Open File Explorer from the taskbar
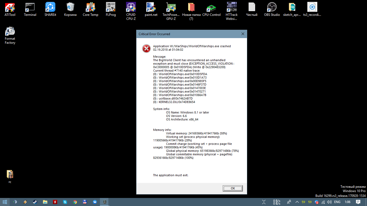Viewport: 367px width, 206px height. [45, 202]
